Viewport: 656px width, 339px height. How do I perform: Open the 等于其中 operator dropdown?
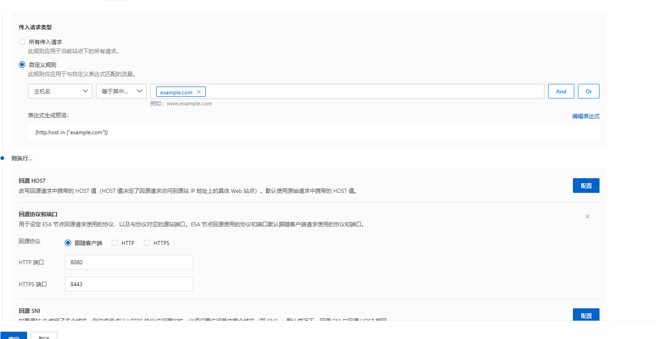click(121, 91)
